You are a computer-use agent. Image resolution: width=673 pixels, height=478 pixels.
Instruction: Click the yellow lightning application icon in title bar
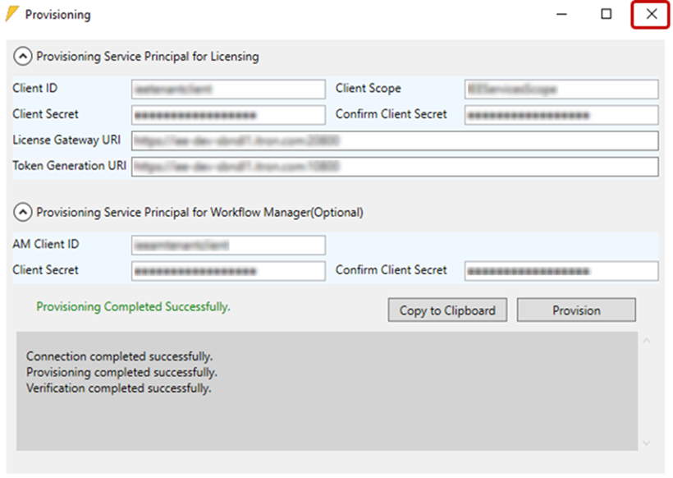tap(12, 14)
